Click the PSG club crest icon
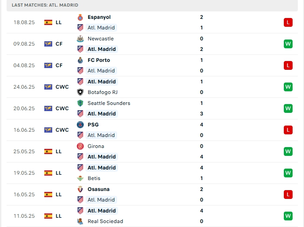The image size is (304, 227). coord(80,125)
